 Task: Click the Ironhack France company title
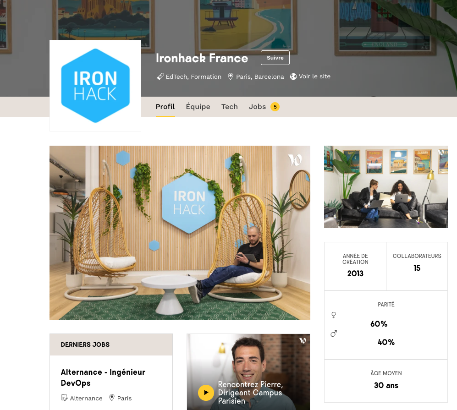(x=202, y=58)
